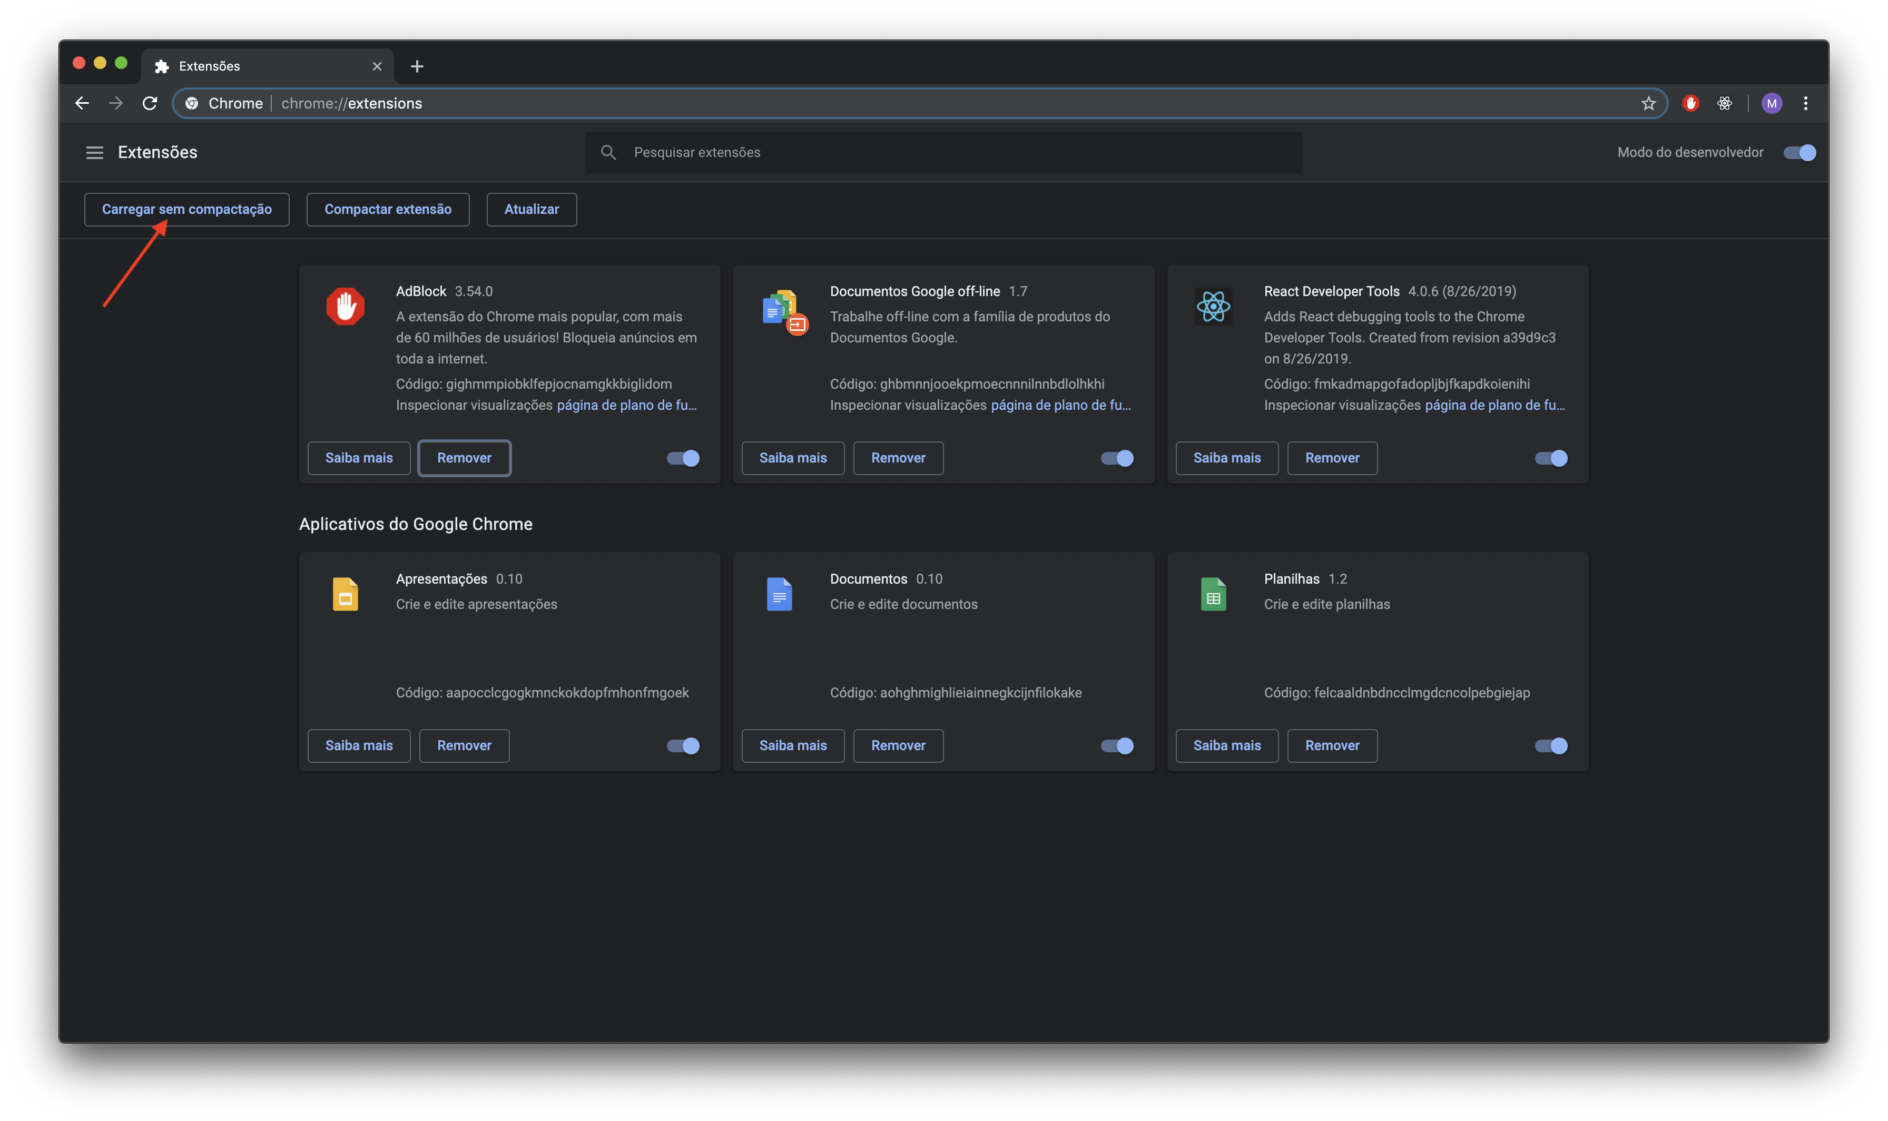Disable developer mode toggle

(x=1799, y=153)
